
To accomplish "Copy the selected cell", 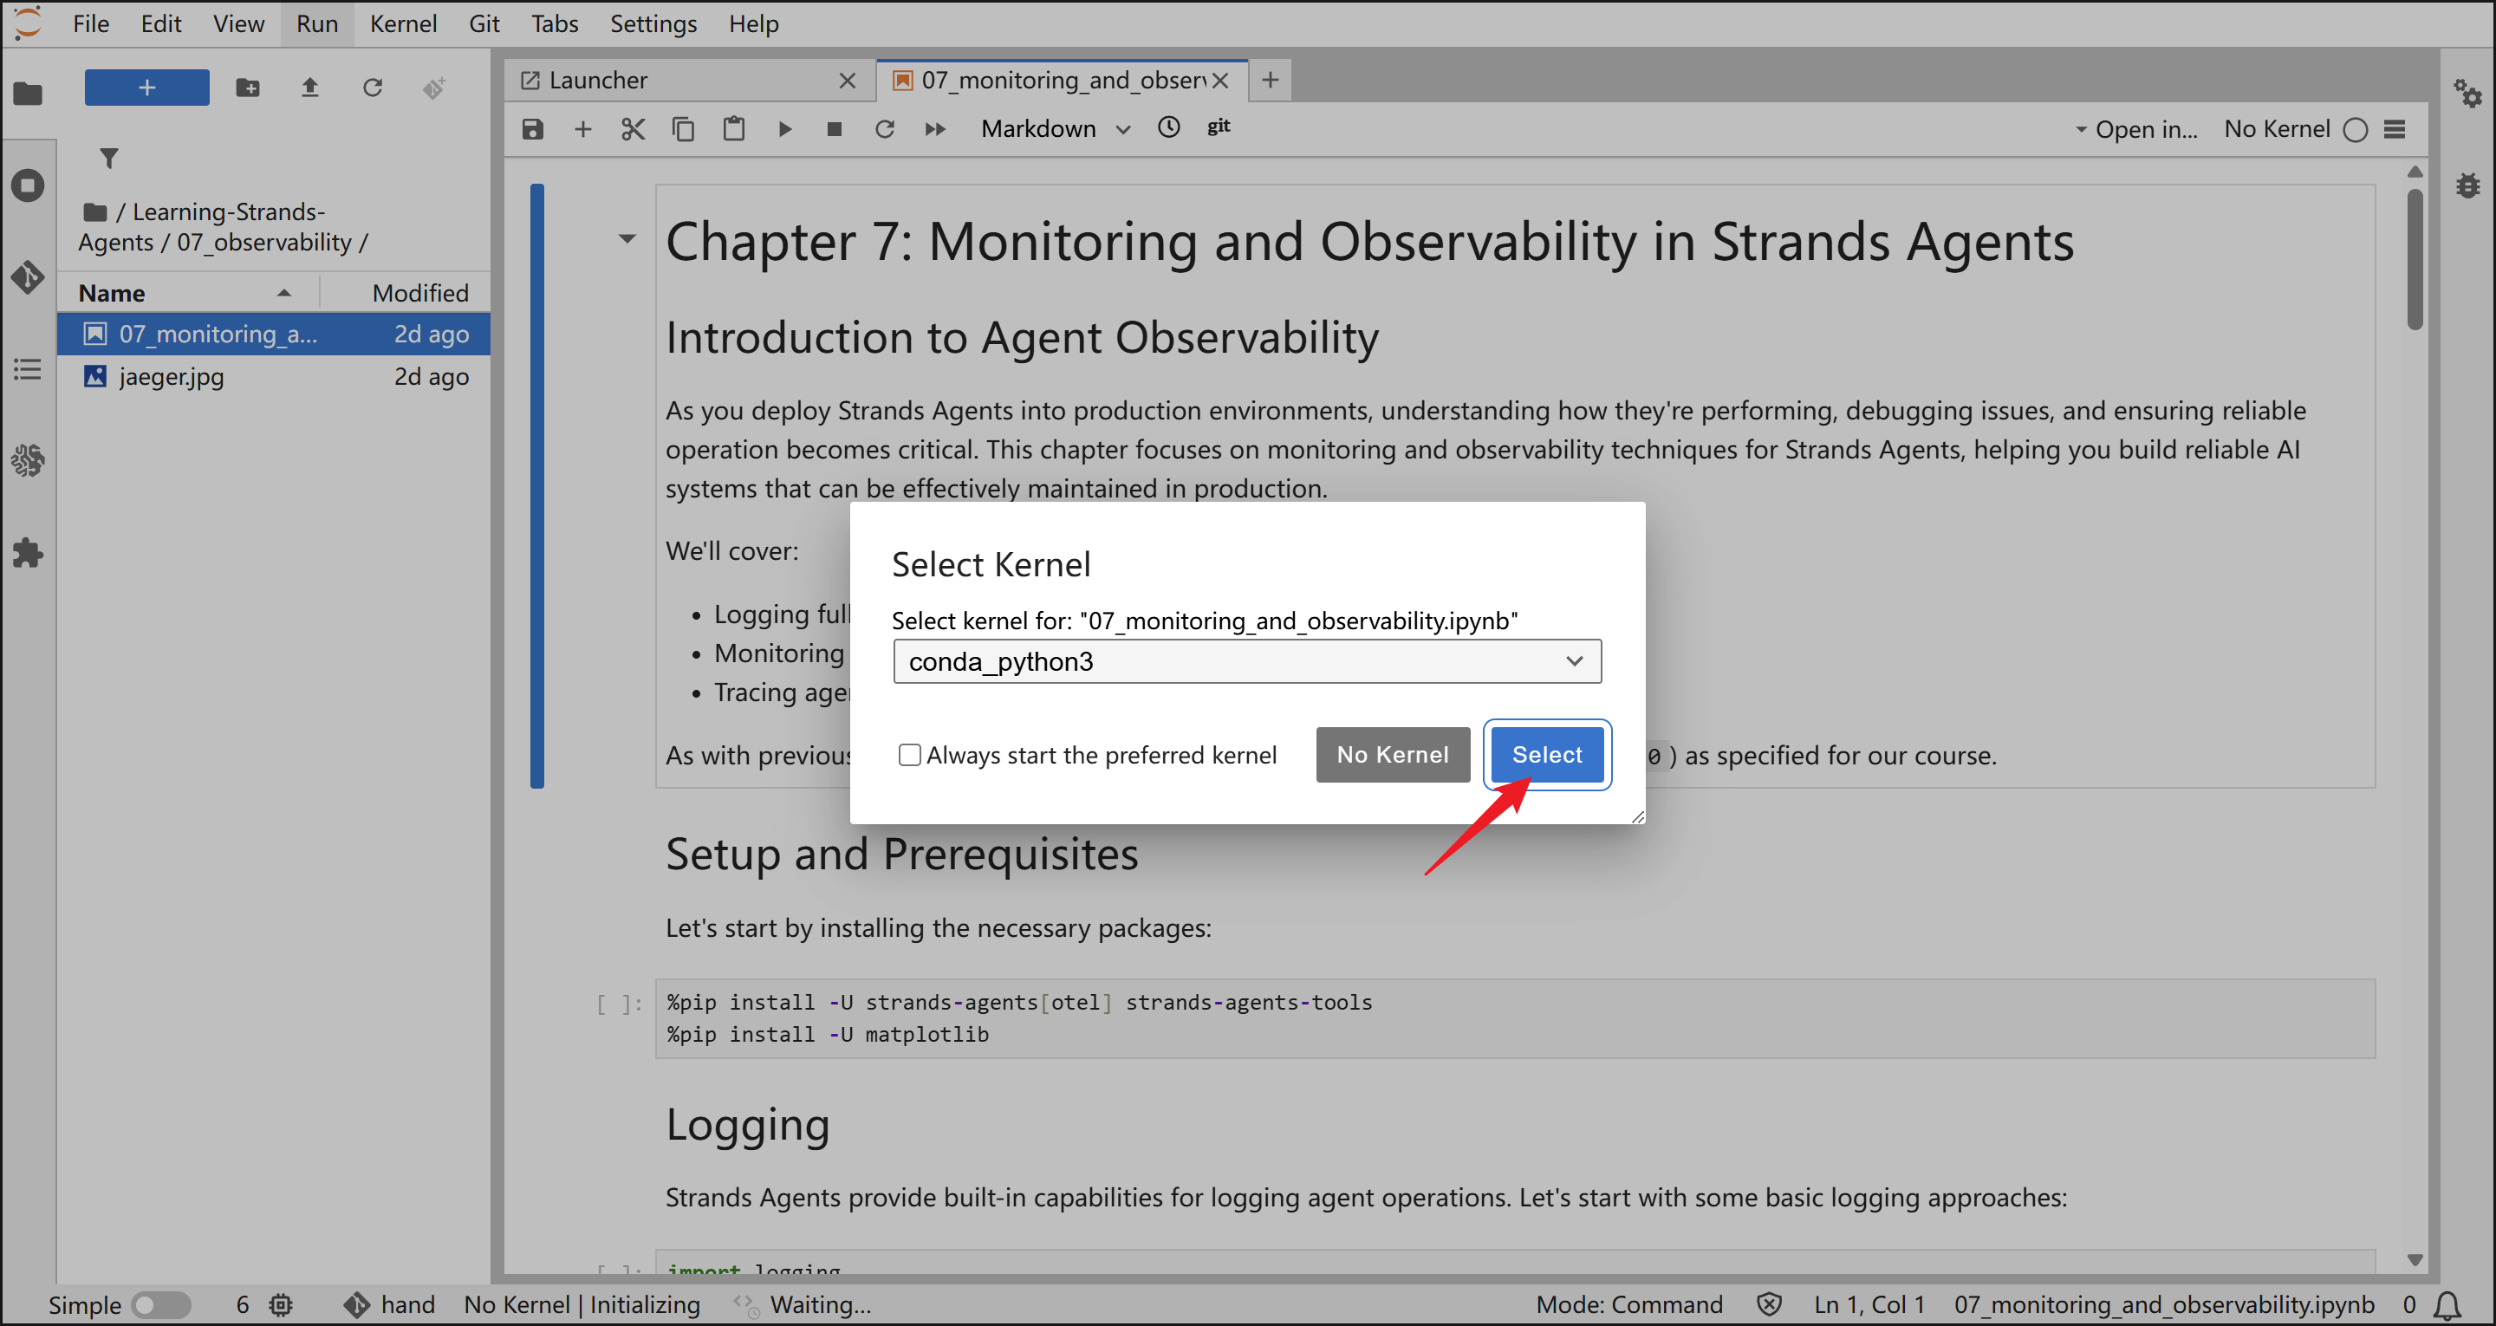I will 683,129.
